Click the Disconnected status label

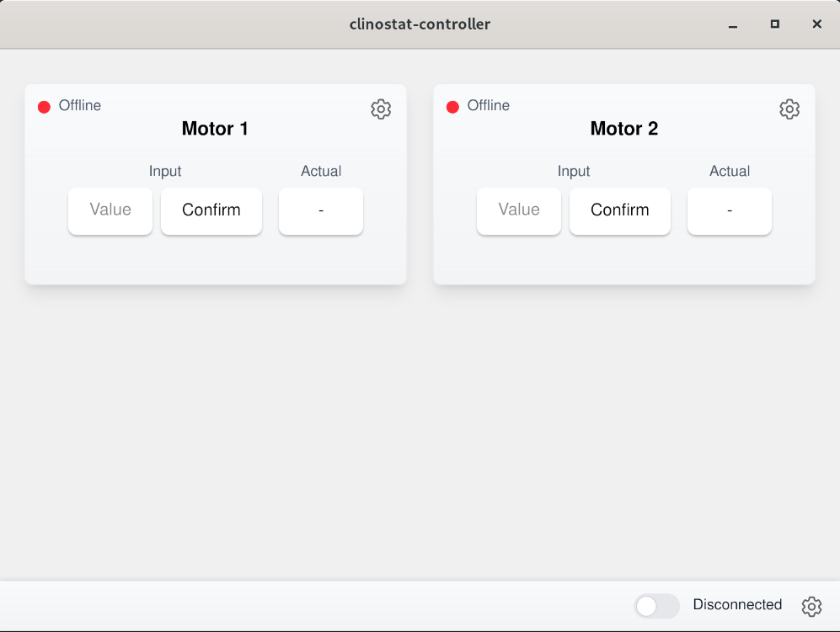737,605
